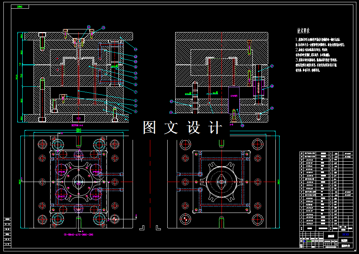Pick part balloon 5 in section view
The height and width of the screenshot is (254, 359).
[x=136, y=106]
